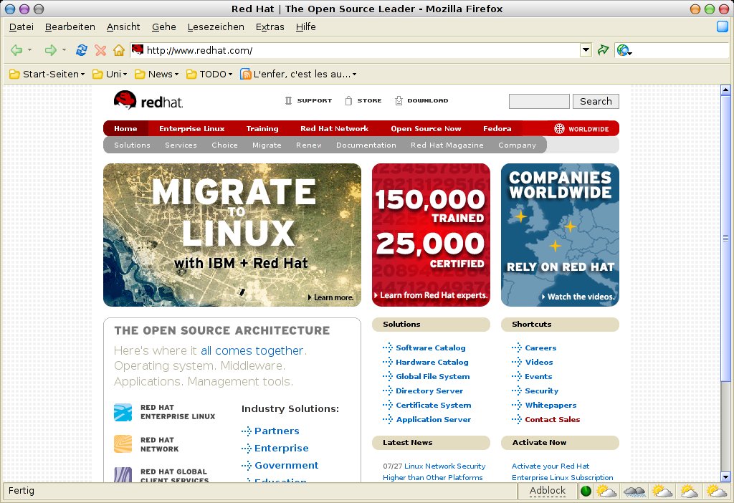The image size is (734, 503).
Task: Click the green round status bar icon
Action: [x=586, y=491]
